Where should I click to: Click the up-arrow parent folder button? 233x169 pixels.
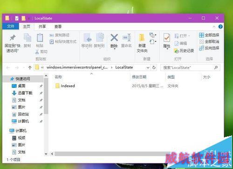point(30,68)
